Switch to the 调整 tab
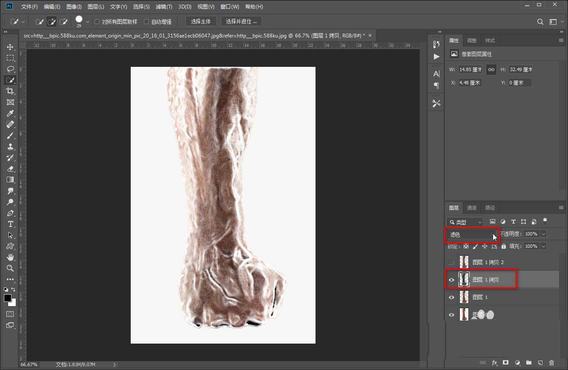The image size is (568, 370). click(x=472, y=40)
